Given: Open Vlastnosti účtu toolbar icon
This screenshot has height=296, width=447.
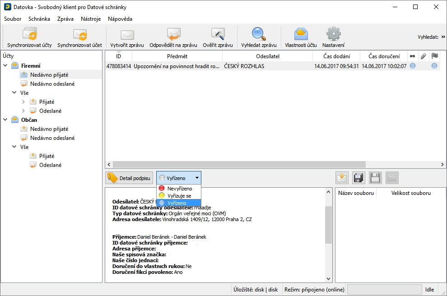Looking at the screenshot, I should click(x=301, y=34).
